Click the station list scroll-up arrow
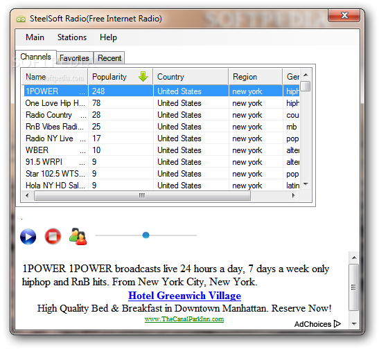The width and height of the screenshot is (379, 349). [306, 75]
